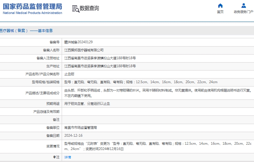This screenshot has height=164, width=254.
Task: Select product name 止血钳
Action: pos(69,74)
